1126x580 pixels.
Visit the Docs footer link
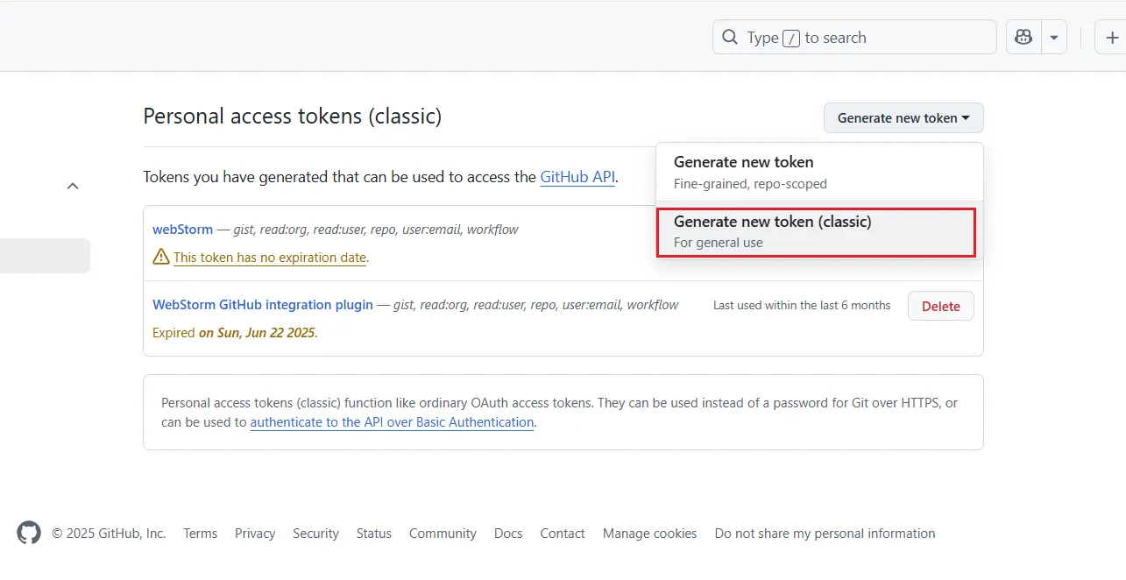508,534
